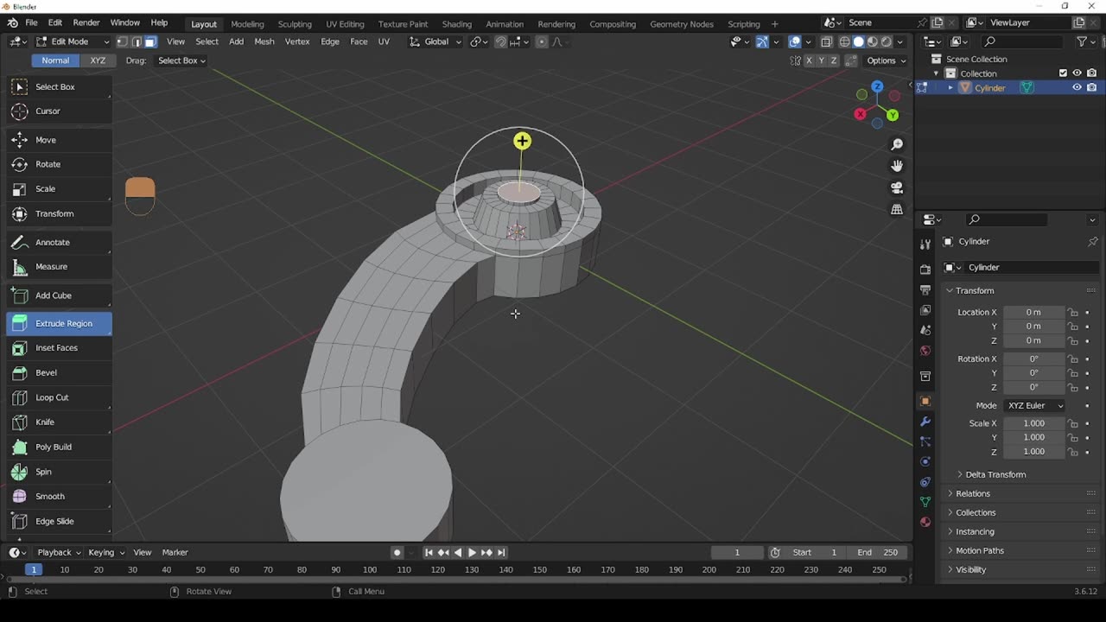Switch perspective/orthographic grid icon
The image size is (1106, 622).
pyautogui.click(x=897, y=209)
